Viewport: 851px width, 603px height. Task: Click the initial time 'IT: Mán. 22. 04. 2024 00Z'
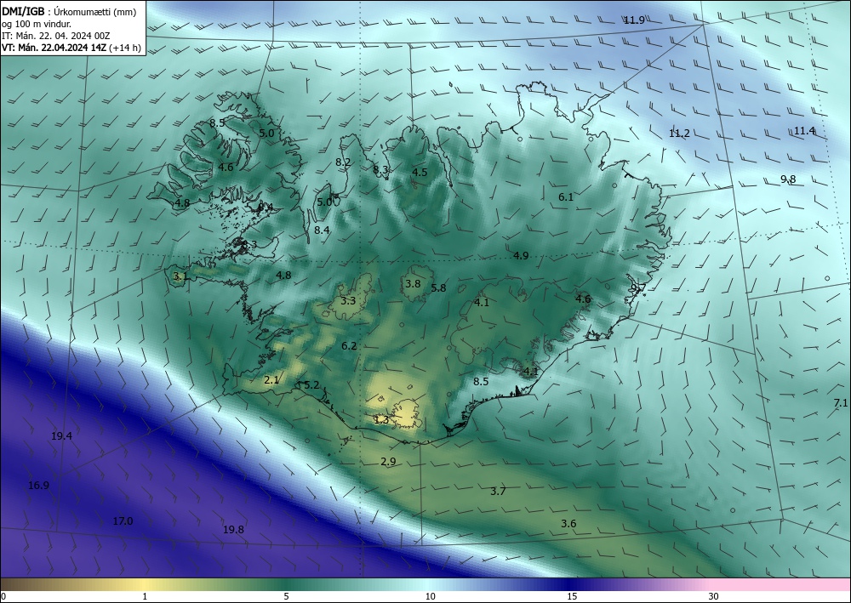click(x=56, y=36)
